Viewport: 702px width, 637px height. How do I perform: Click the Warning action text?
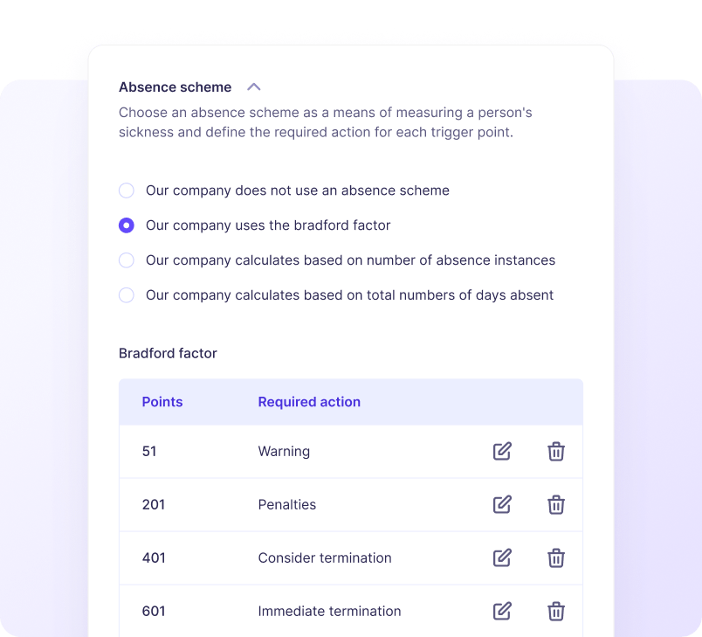(284, 452)
